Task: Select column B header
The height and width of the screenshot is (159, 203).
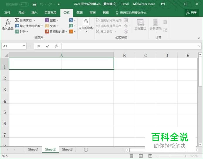Action: 124,55
